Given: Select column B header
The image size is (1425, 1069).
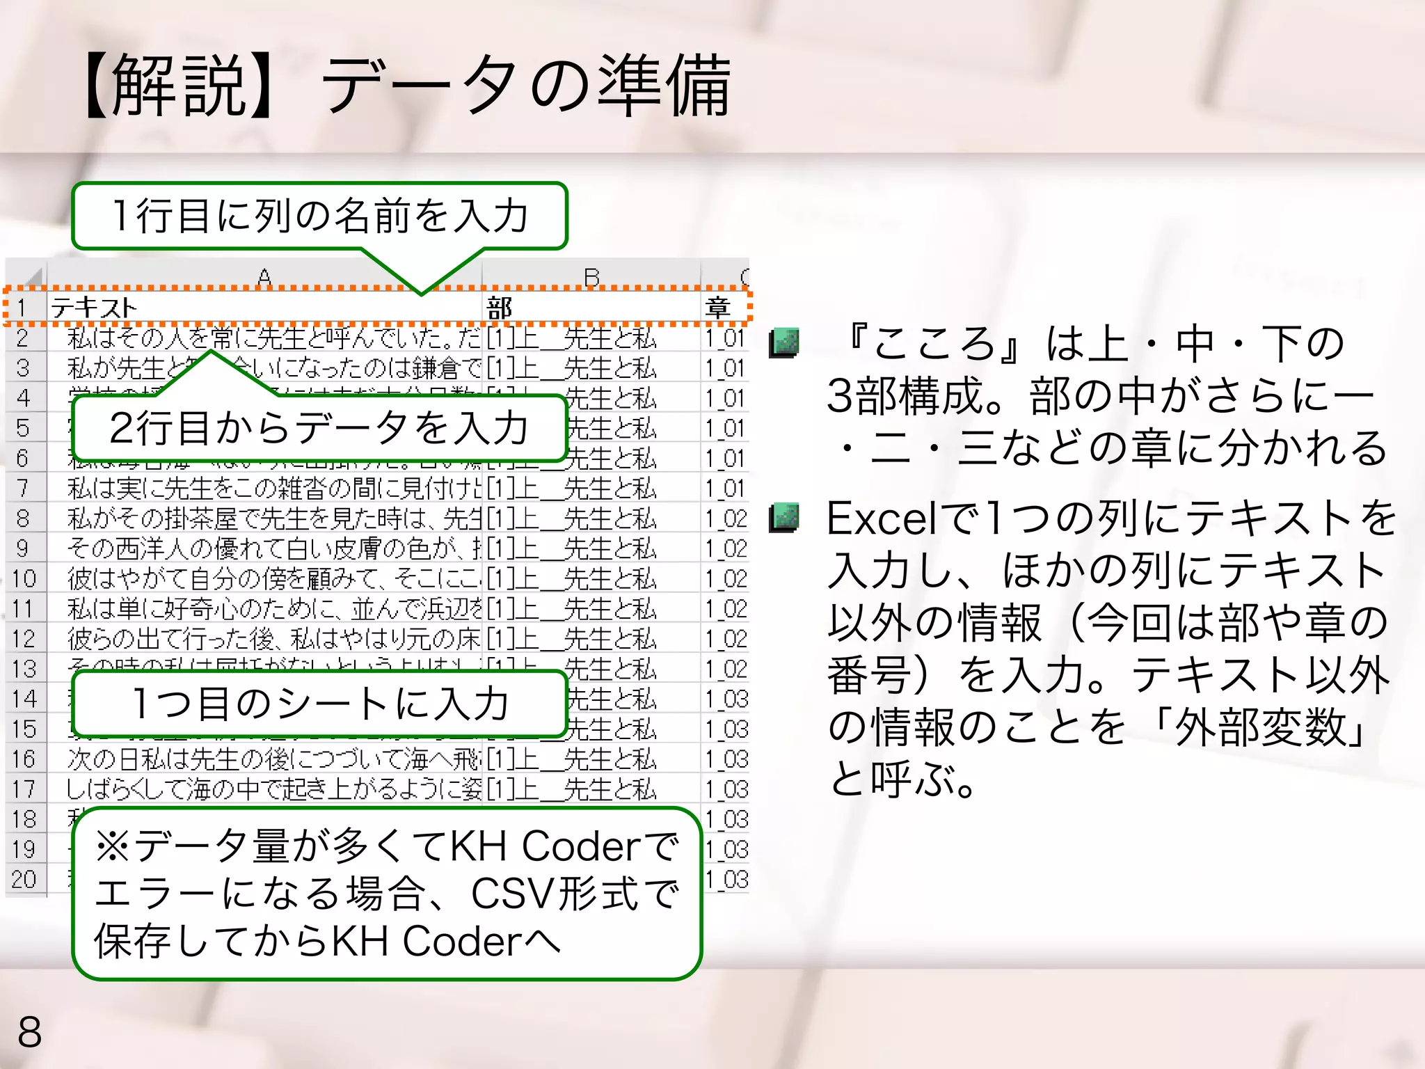Looking at the screenshot, I should (591, 276).
